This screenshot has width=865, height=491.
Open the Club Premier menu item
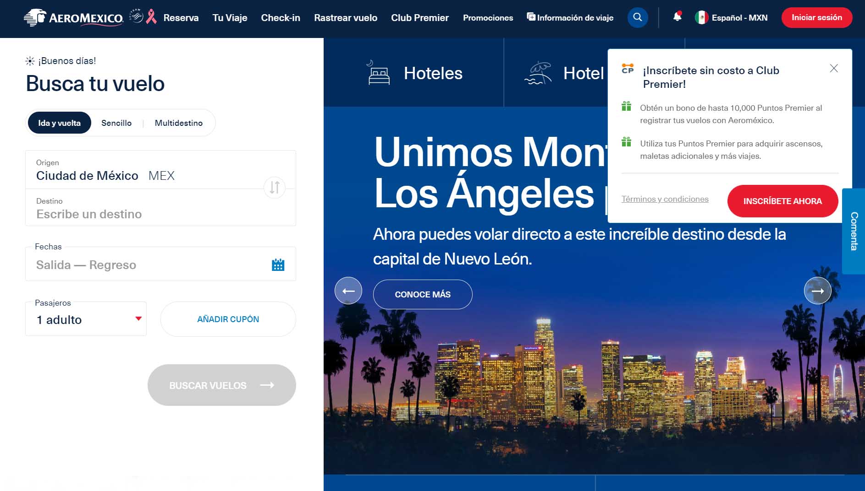tap(419, 18)
